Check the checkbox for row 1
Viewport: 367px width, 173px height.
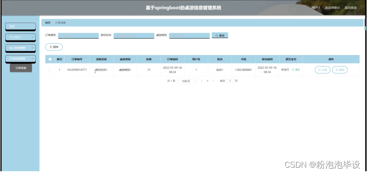pos(50,70)
